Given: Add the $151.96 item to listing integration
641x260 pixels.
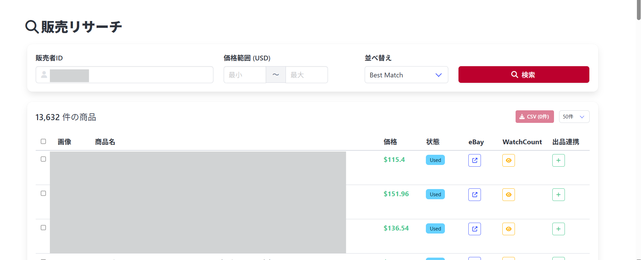Looking at the screenshot, I should [x=558, y=194].
